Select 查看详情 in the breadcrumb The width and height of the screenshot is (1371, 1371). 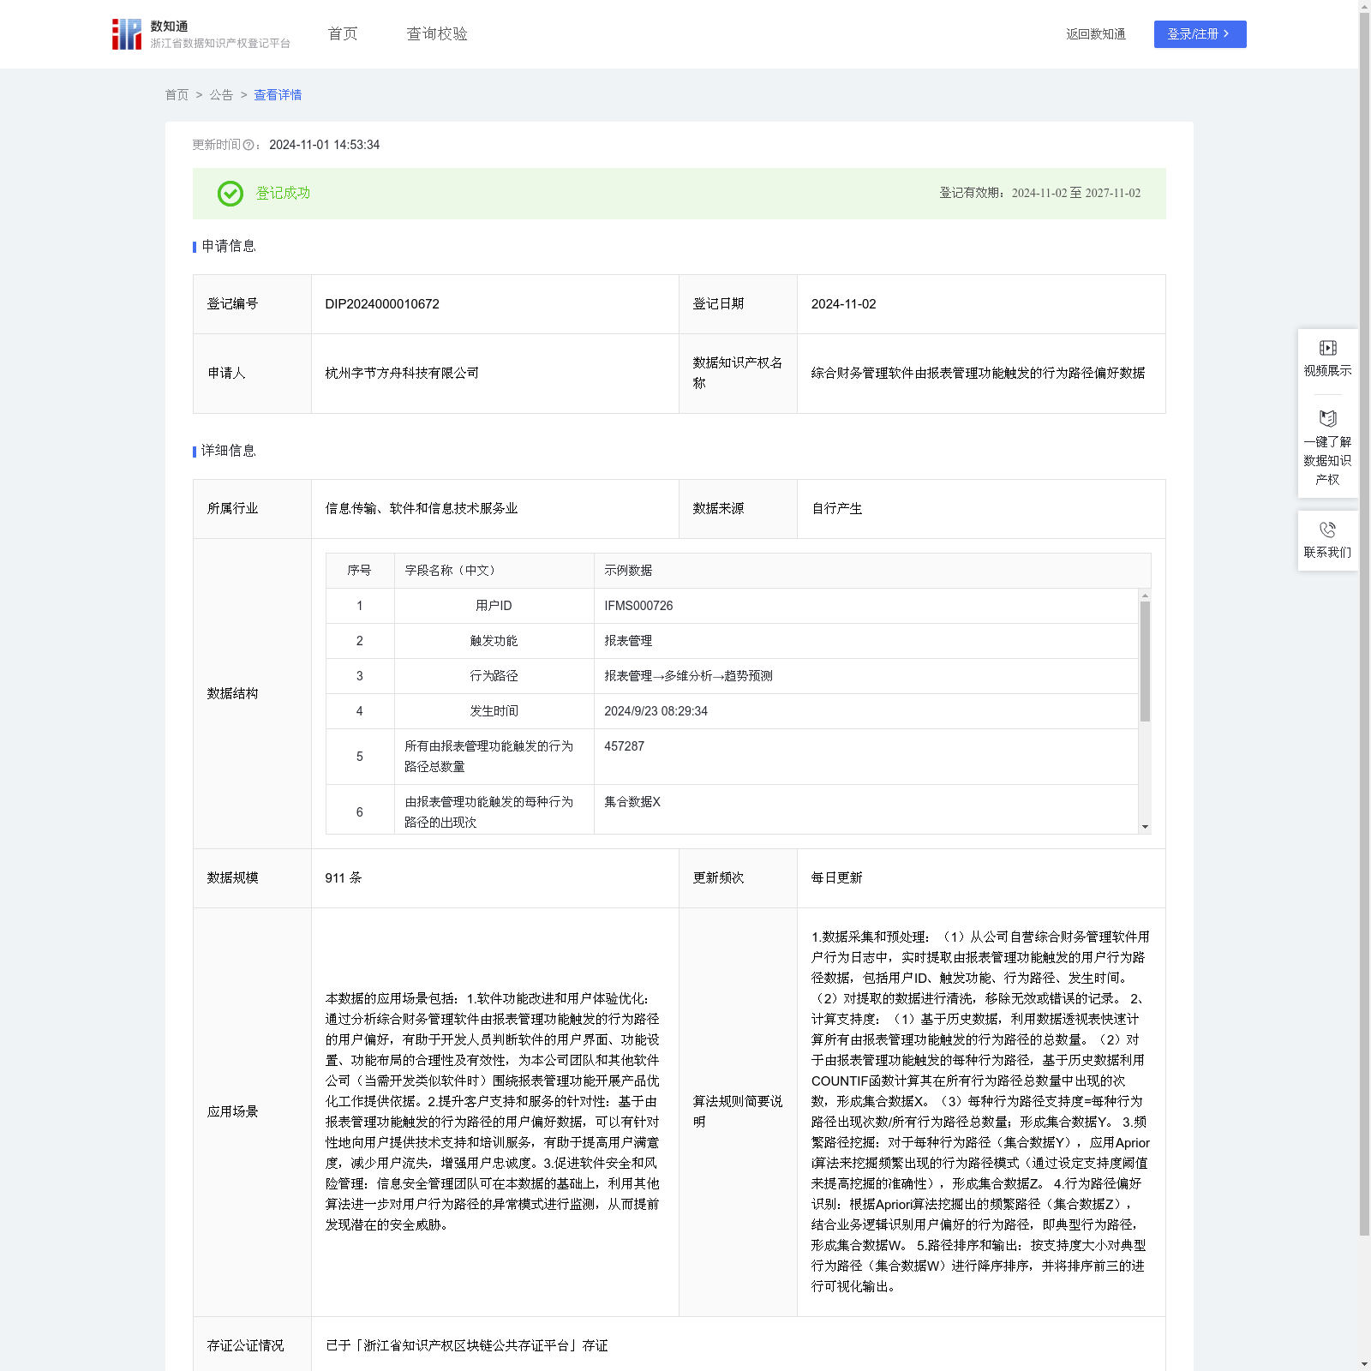[x=278, y=95]
